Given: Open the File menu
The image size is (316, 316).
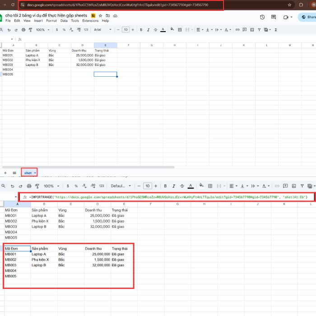Looking at the screenshot, I should point(8,21).
